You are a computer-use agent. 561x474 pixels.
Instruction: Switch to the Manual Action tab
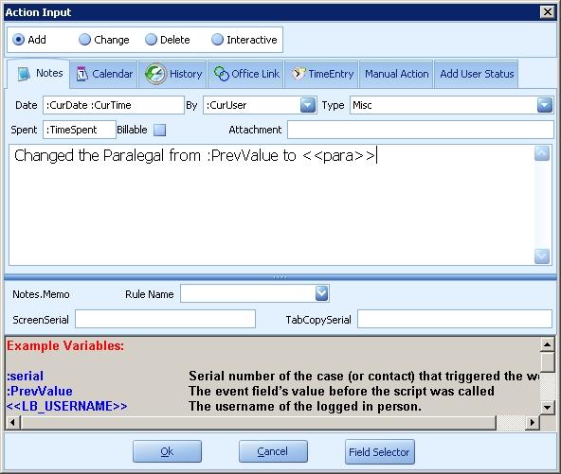click(x=396, y=74)
